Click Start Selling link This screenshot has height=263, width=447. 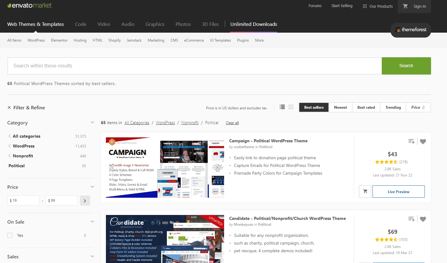coord(342,6)
